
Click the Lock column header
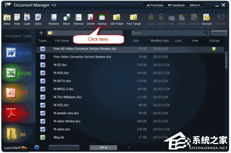click(x=178, y=41)
